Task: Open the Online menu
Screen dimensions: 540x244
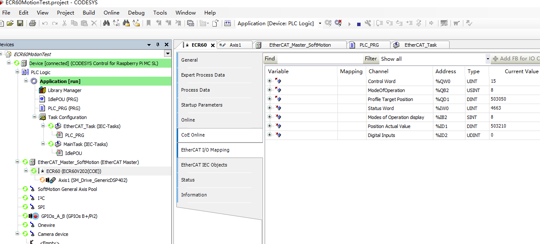Action: pos(111,13)
